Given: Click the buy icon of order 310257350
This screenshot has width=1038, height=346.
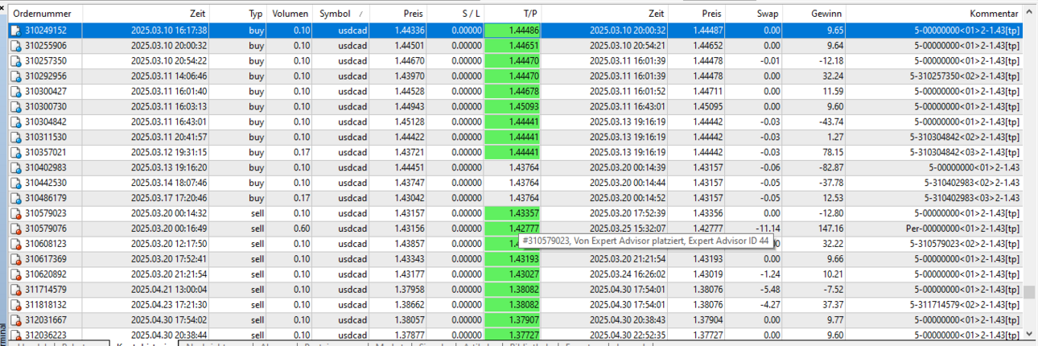Looking at the screenshot, I should click(15, 61).
